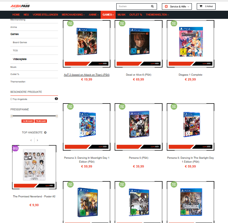This screenshot has width=228, height=223.
Task: Open the AoT 2 (PS4) product link
Action: click(x=87, y=75)
